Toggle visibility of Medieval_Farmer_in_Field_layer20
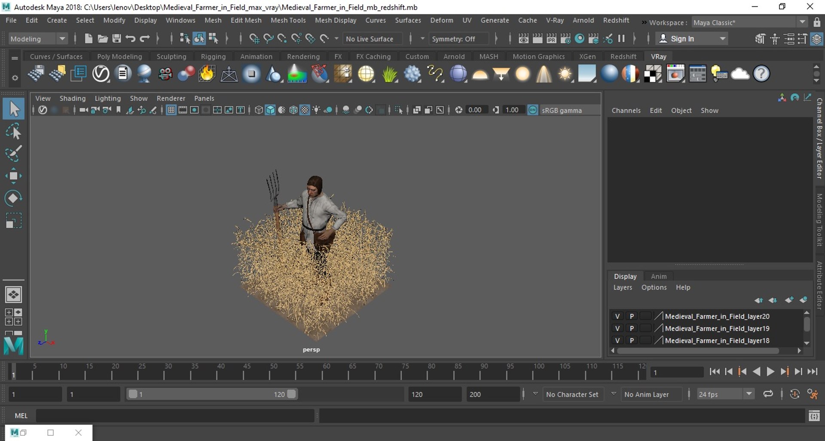 coord(617,316)
